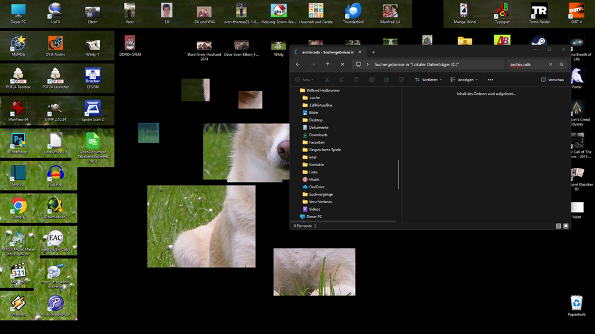Launch Shotcut from the desktop
This screenshot has height=334, width=595.
point(18,176)
